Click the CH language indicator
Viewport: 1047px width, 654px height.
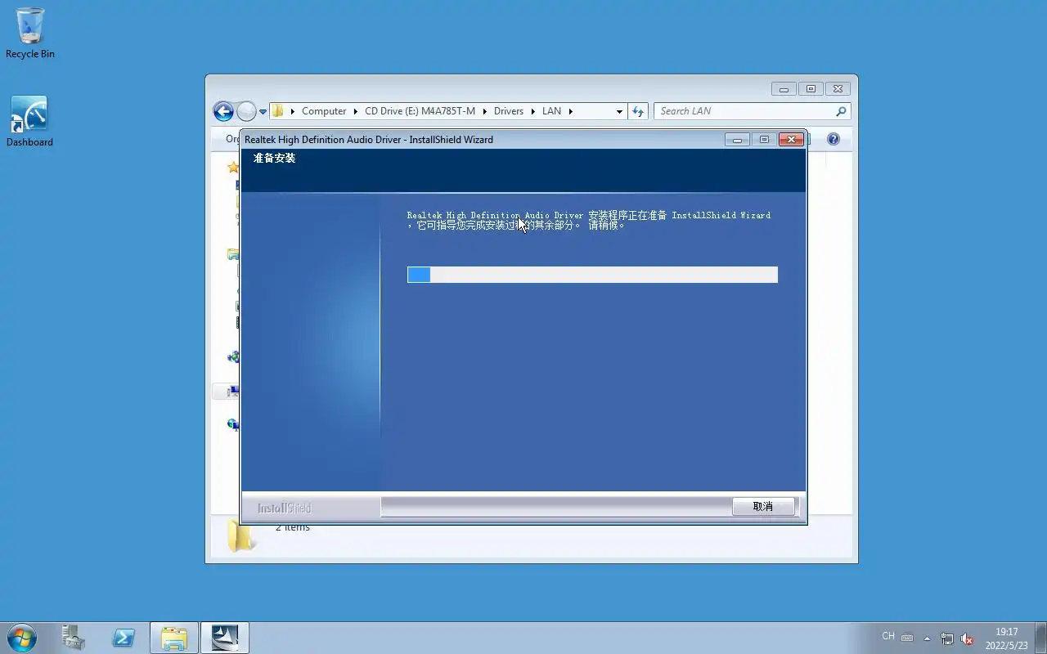click(888, 636)
